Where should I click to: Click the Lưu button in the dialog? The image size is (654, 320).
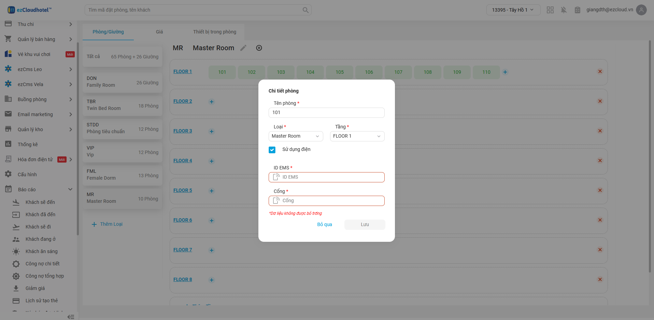click(x=365, y=224)
